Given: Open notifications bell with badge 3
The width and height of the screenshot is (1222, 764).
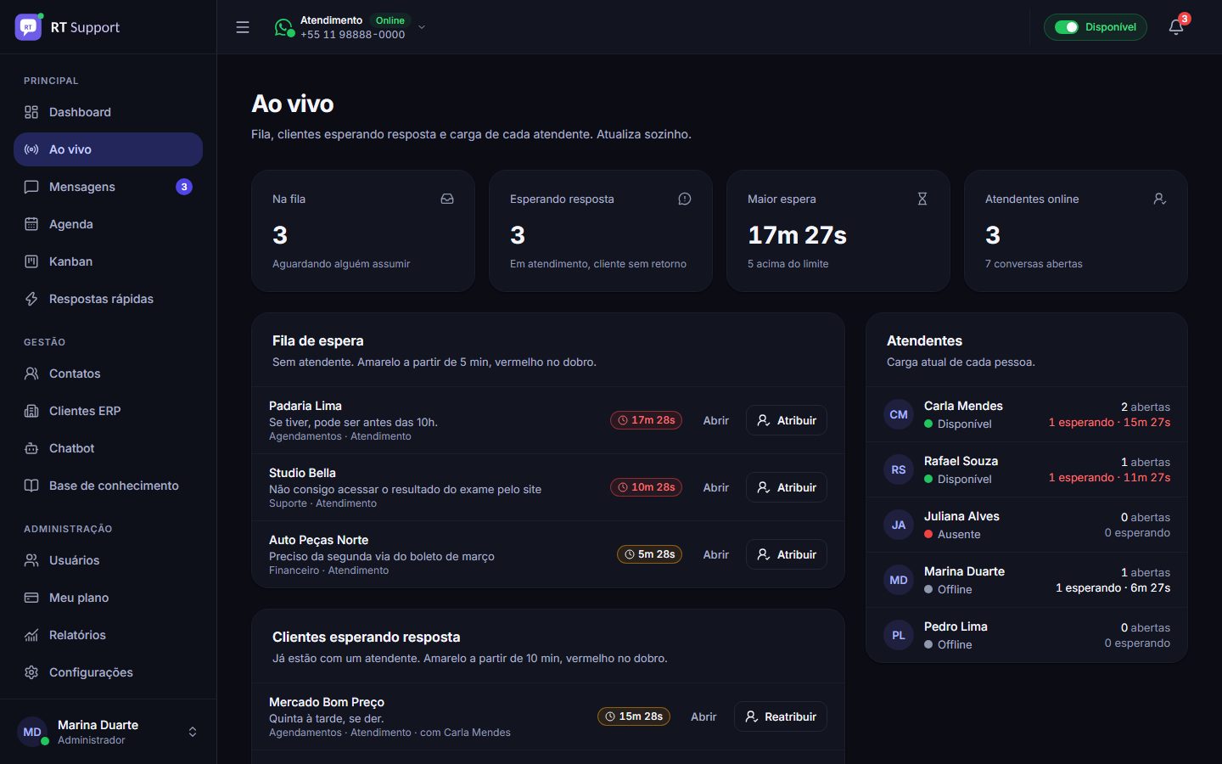Looking at the screenshot, I should (x=1176, y=27).
